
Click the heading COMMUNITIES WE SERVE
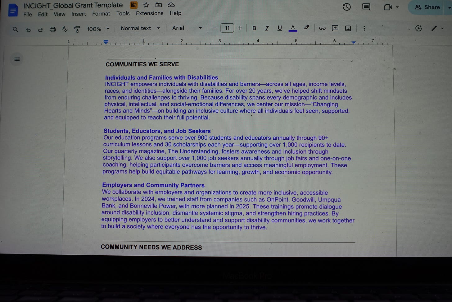pos(142,64)
